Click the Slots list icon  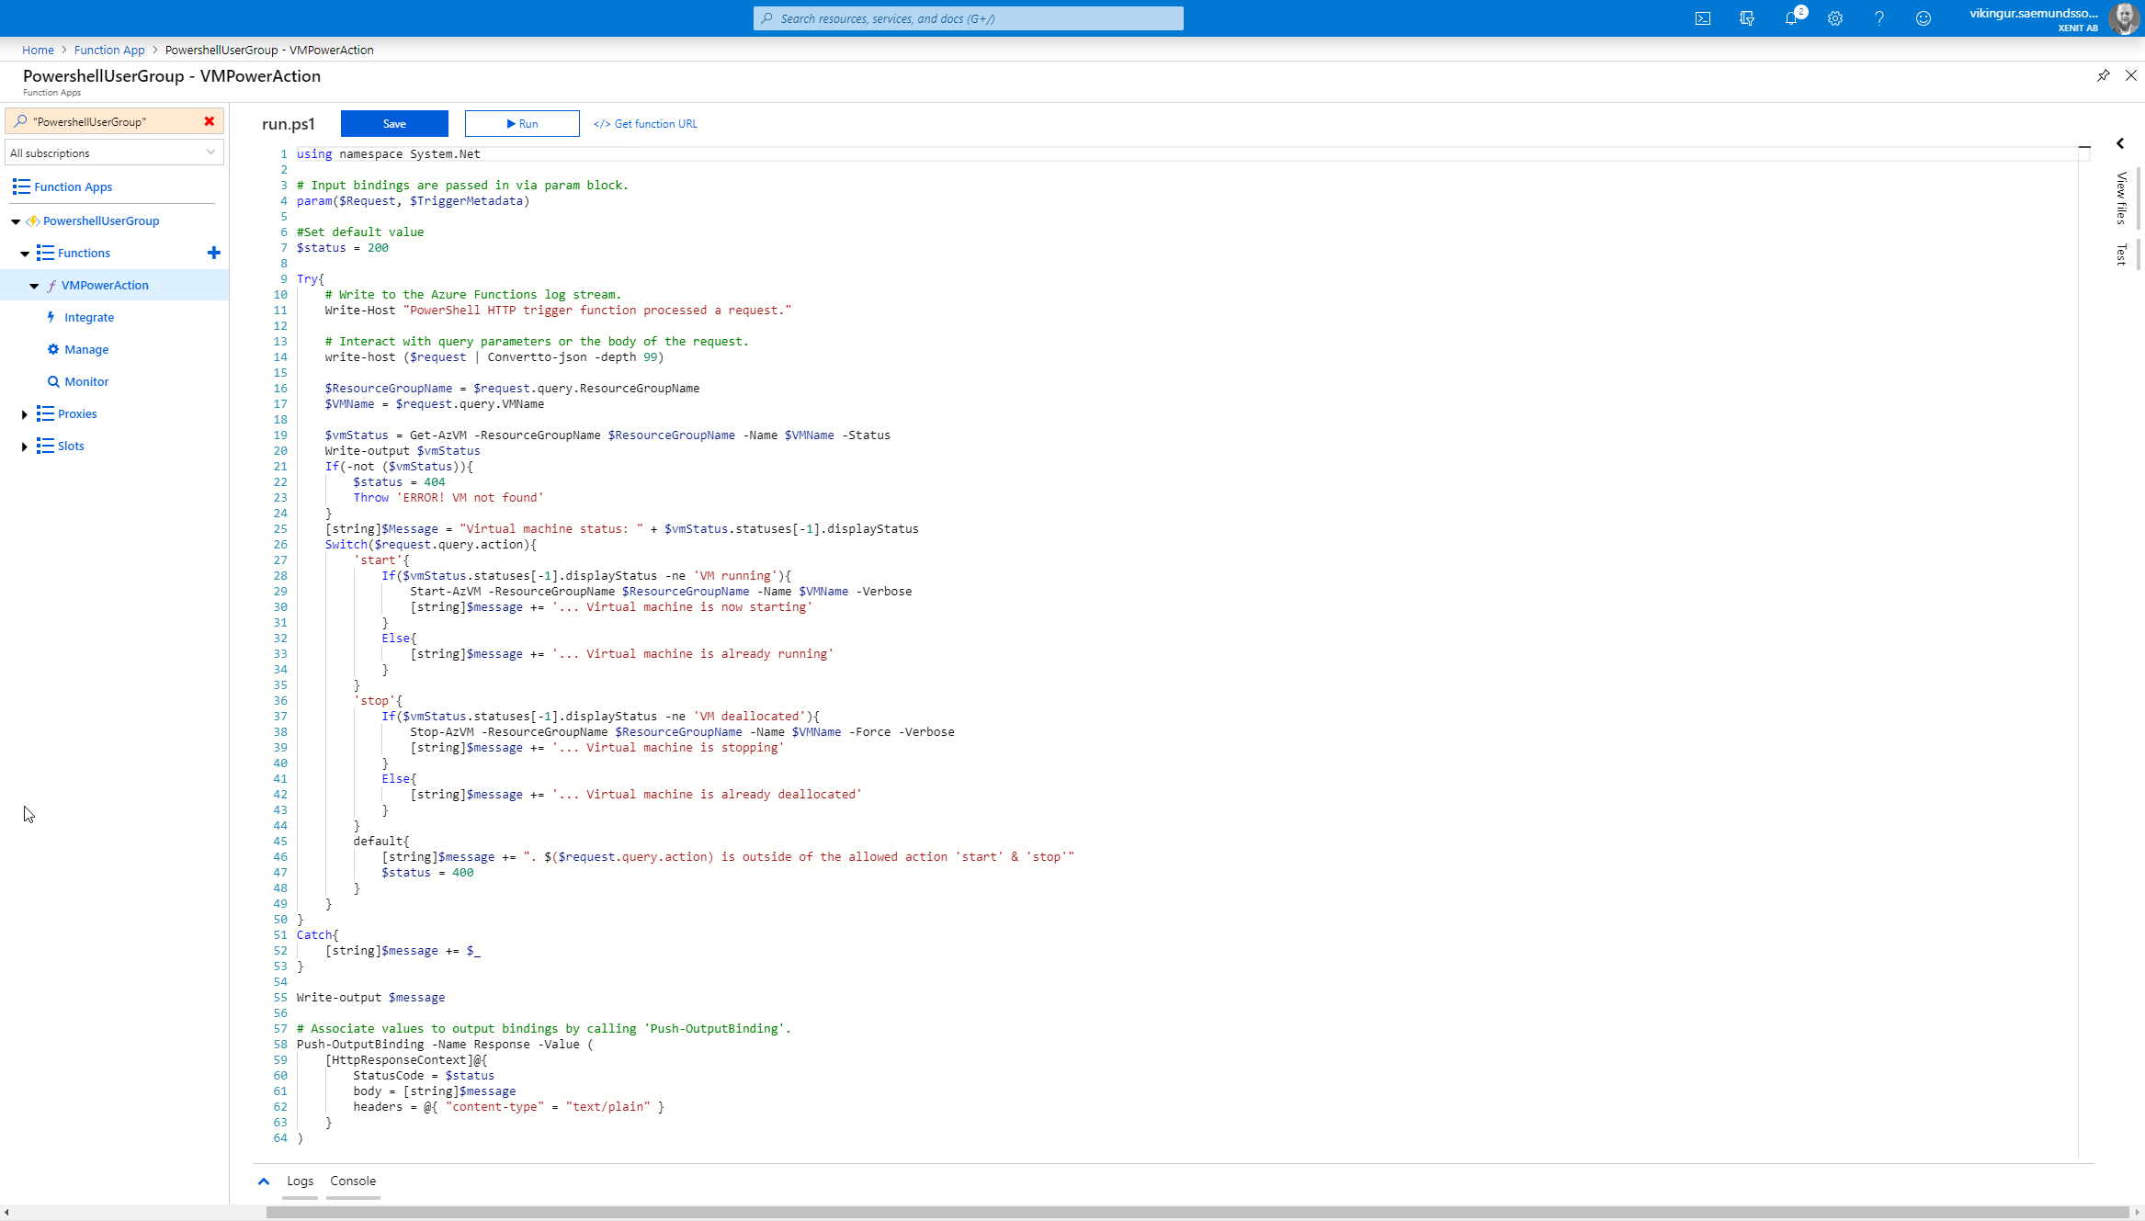coord(45,446)
